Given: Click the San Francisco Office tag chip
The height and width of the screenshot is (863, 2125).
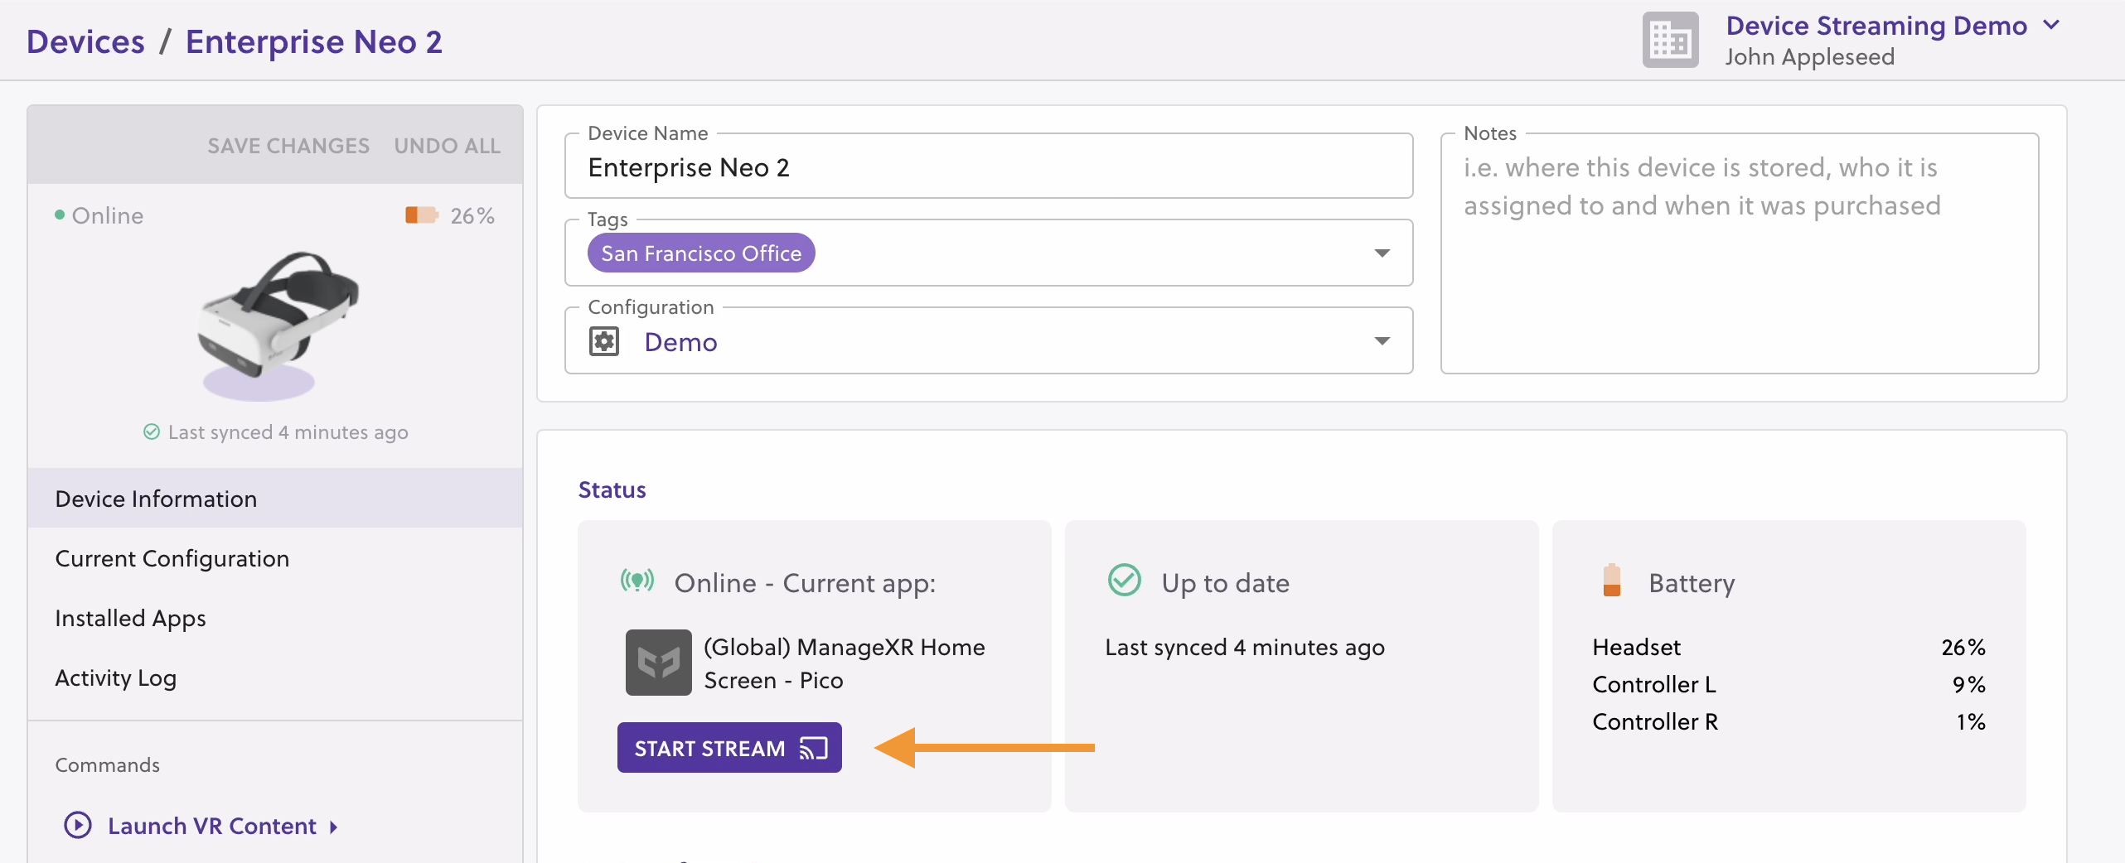Looking at the screenshot, I should (701, 253).
